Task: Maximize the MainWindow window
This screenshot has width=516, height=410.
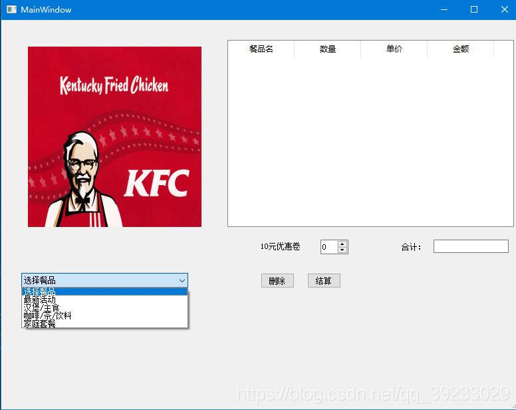Action: [x=474, y=9]
